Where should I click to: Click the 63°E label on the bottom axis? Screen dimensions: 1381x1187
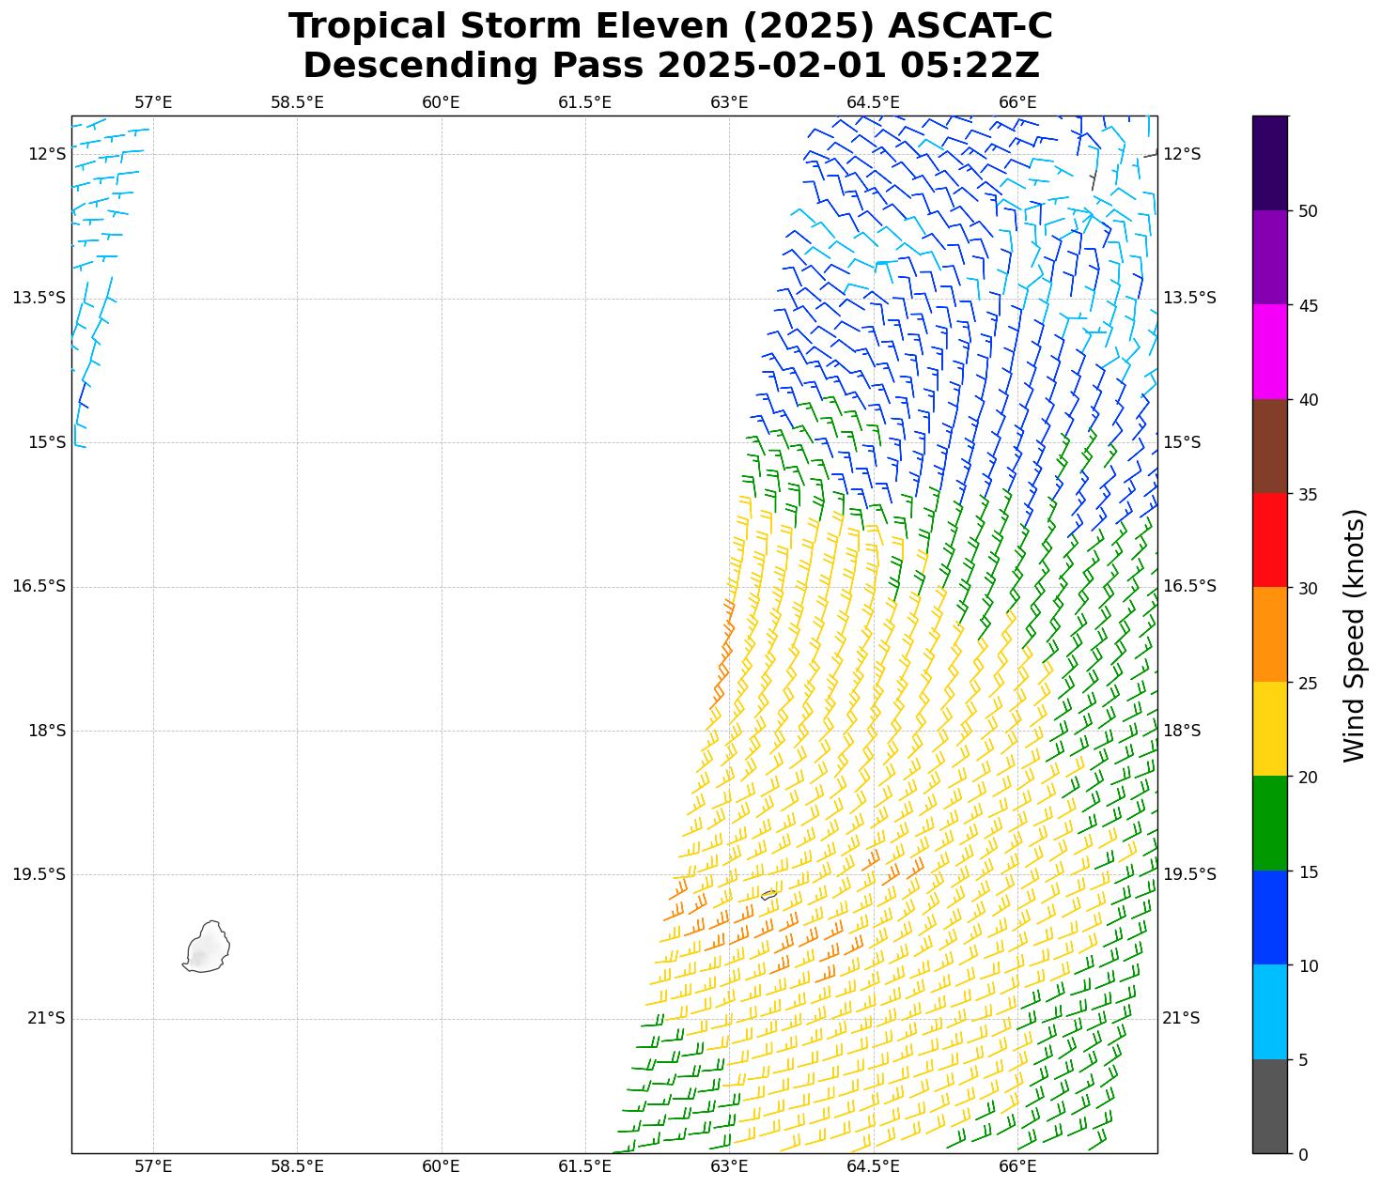(x=729, y=1166)
